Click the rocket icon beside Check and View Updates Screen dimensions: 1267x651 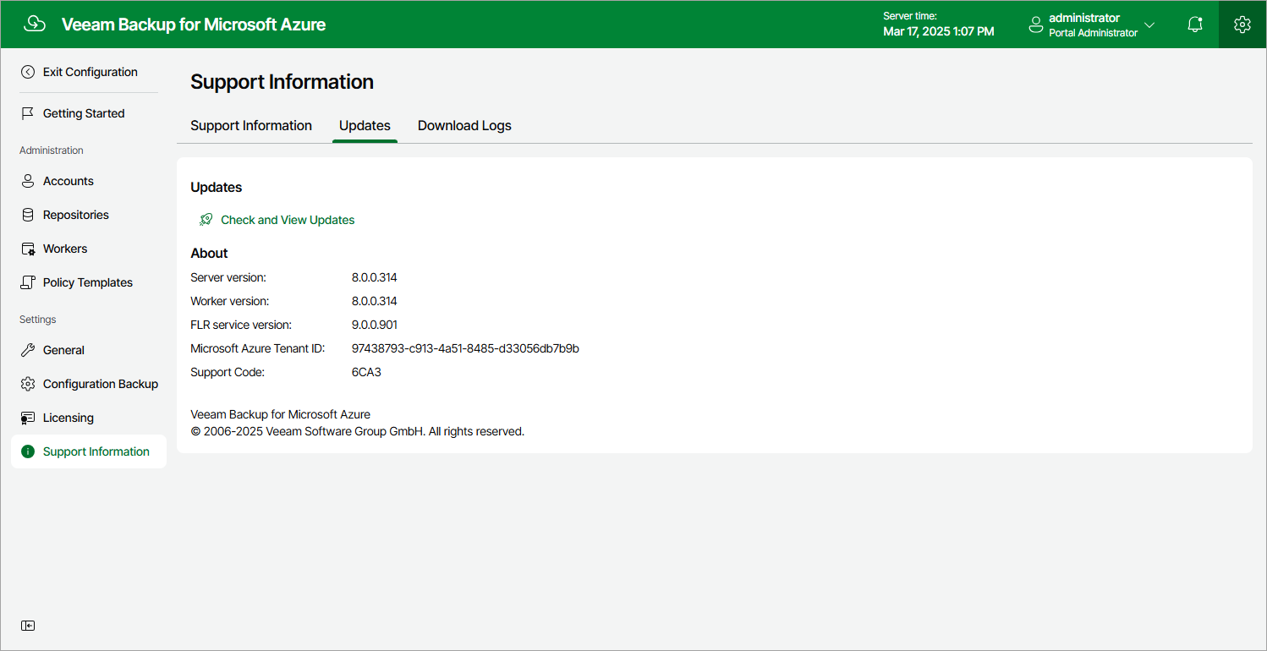click(x=206, y=220)
